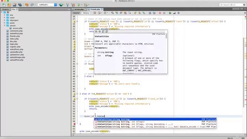Select htmlentities suggestion with $double_encode parameter
This screenshot has height=139, width=247.
(x=155, y=127)
